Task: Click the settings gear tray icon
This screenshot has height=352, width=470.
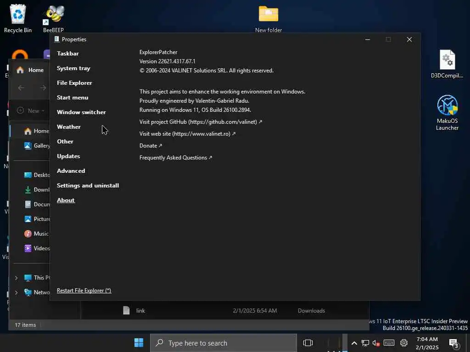Action: [404, 343]
